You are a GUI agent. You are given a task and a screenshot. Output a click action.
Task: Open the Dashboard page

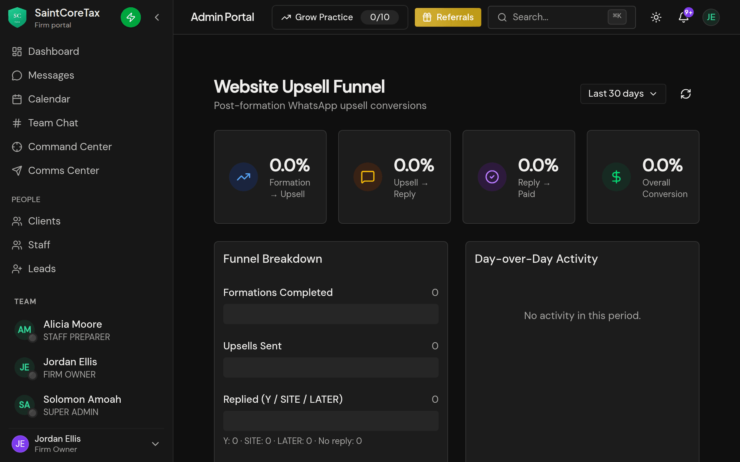tap(86, 51)
